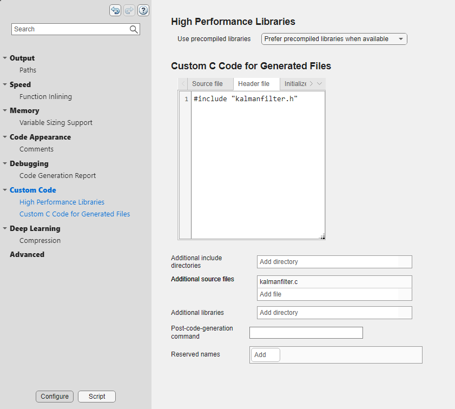The image size is (455, 409).
Task: Click the redo arrow icon
Action: 129,10
